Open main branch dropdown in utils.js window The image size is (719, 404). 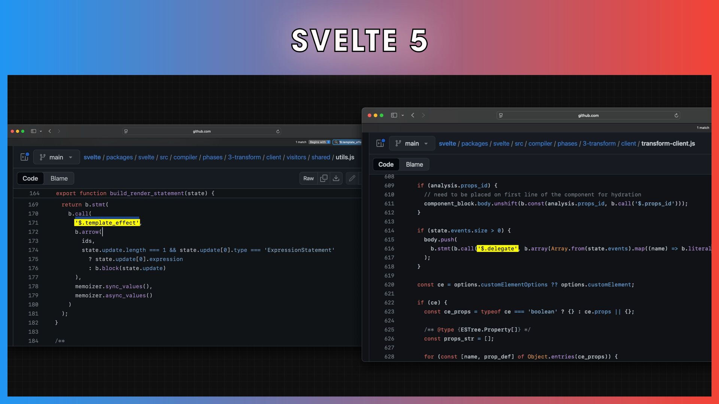click(x=57, y=157)
